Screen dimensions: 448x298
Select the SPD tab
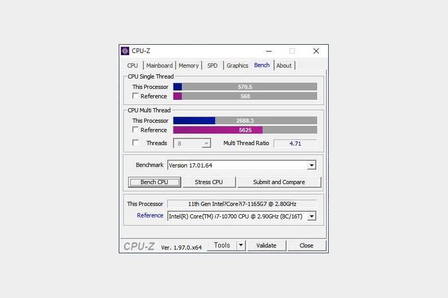(213, 66)
